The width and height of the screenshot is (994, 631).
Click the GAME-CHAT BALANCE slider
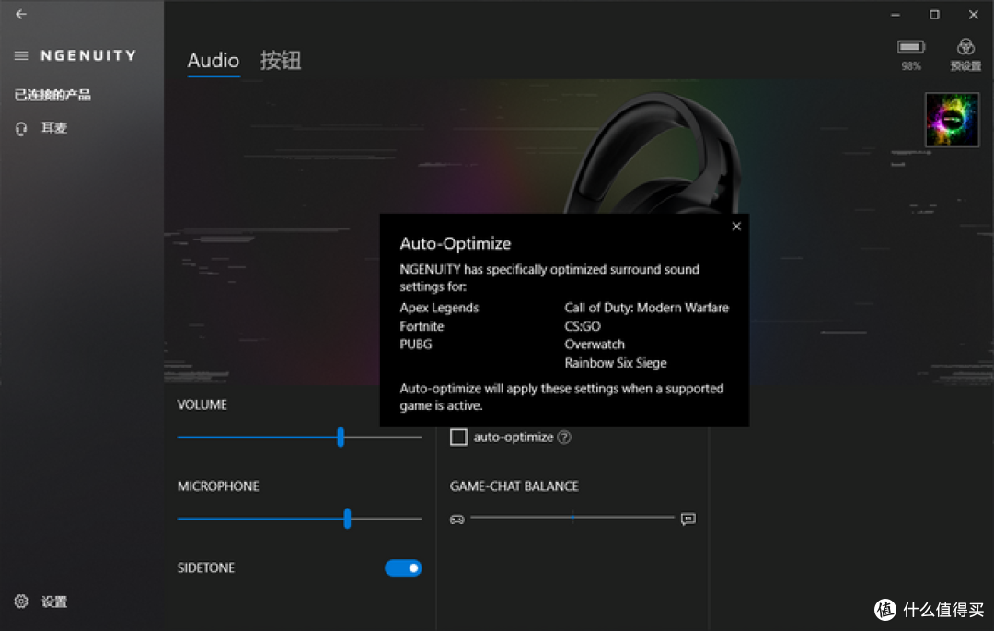pos(572,518)
